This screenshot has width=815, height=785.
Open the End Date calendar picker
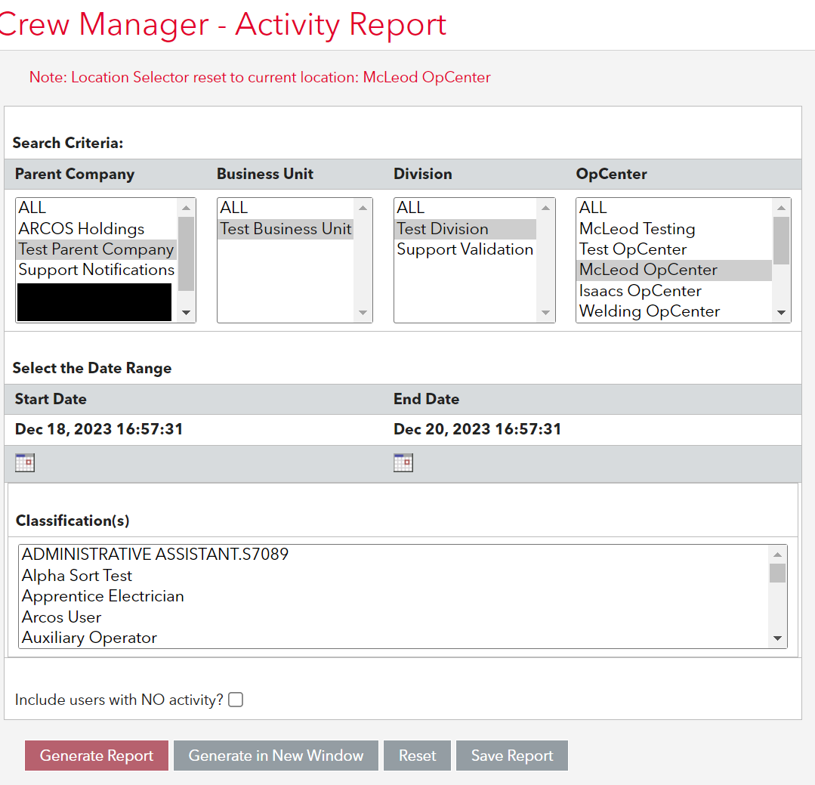(x=403, y=462)
